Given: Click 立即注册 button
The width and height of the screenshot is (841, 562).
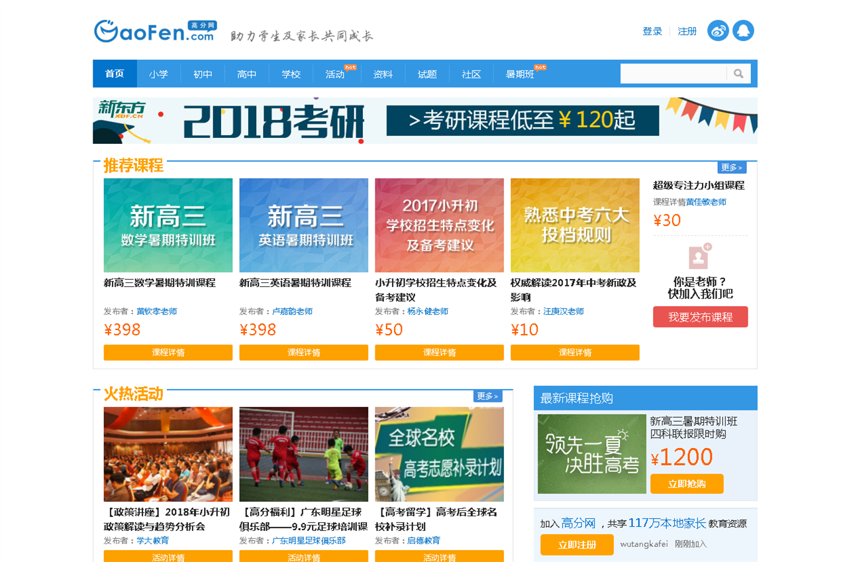Looking at the screenshot, I should pyautogui.click(x=577, y=545).
